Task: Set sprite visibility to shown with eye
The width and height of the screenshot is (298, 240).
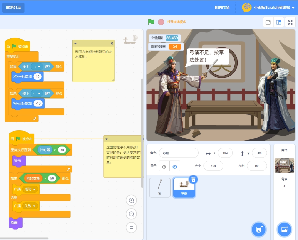Action: pyautogui.click(x=164, y=167)
